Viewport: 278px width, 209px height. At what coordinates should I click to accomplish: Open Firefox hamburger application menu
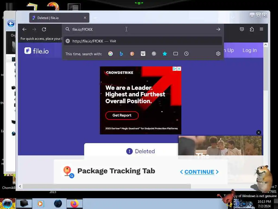[x=261, y=29]
